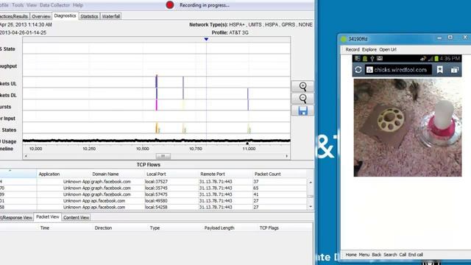Click the chart scrollbar left arrow
This screenshot has width=471, height=265.
click(26, 156)
